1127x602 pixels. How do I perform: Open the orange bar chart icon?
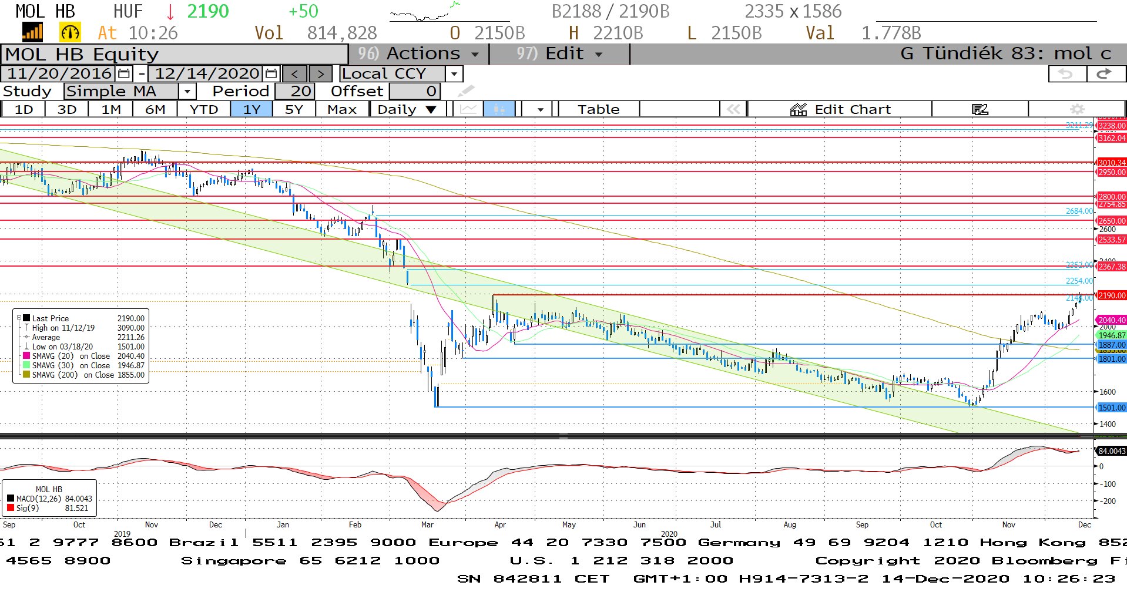click(33, 32)
